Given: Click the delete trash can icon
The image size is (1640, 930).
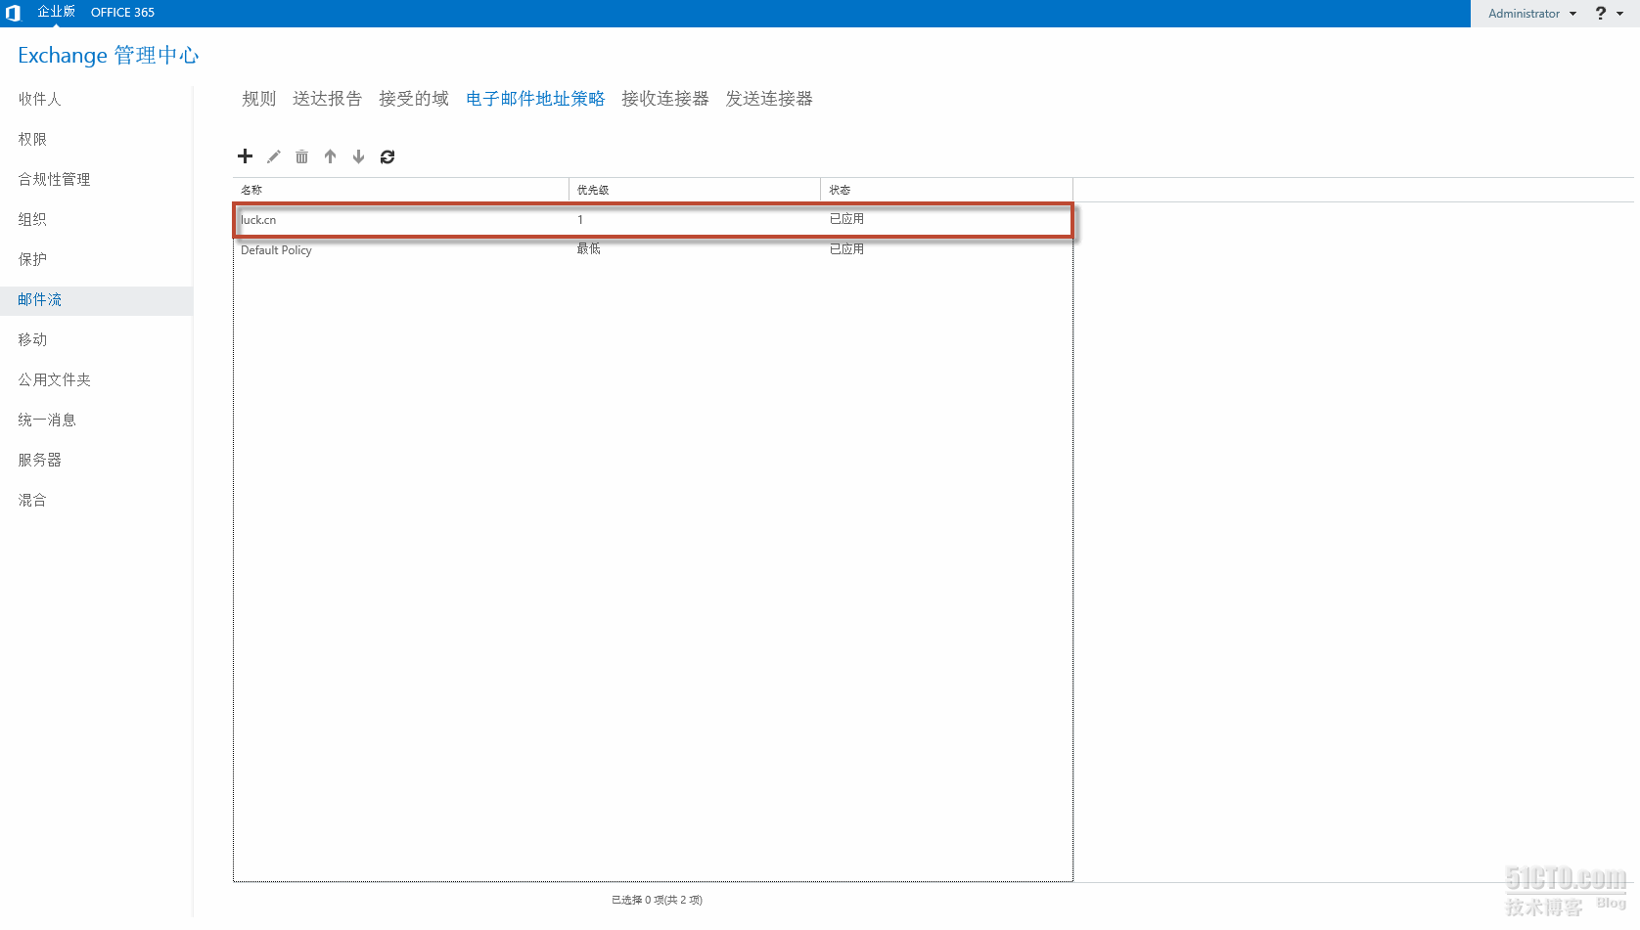Looking at the screenshot, I should [x=301, y=156].
